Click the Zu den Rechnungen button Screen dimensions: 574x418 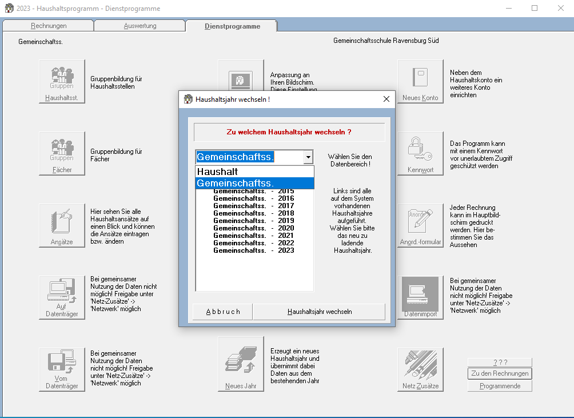[500, 373]
